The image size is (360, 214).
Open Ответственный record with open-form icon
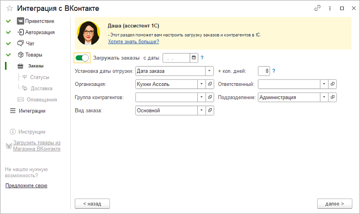332,84
